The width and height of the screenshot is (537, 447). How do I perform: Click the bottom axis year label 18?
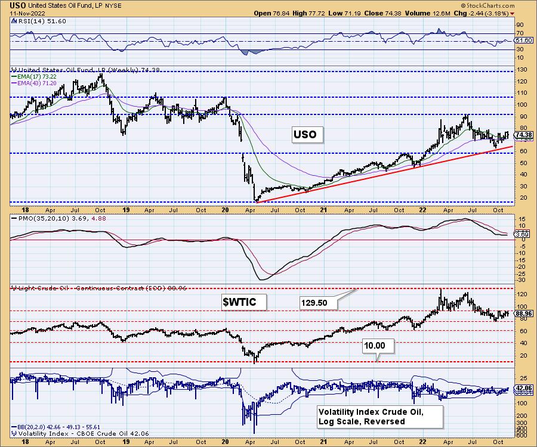(25, 442)
